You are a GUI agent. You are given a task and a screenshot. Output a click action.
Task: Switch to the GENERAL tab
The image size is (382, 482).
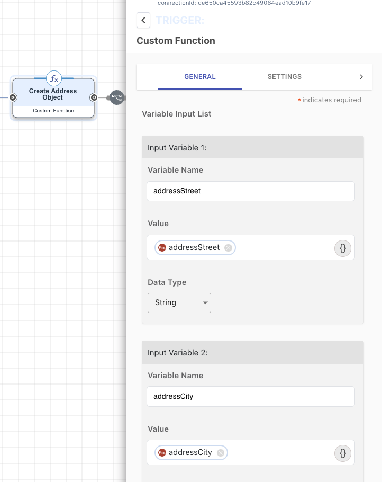(x=199, y=77)
